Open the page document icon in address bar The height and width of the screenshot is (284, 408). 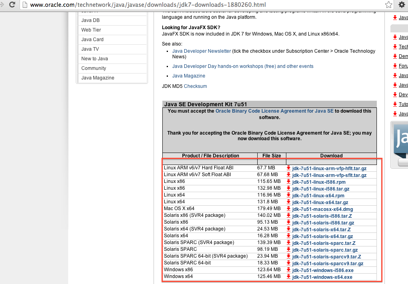pyautogui.click(x=25, y=5)
